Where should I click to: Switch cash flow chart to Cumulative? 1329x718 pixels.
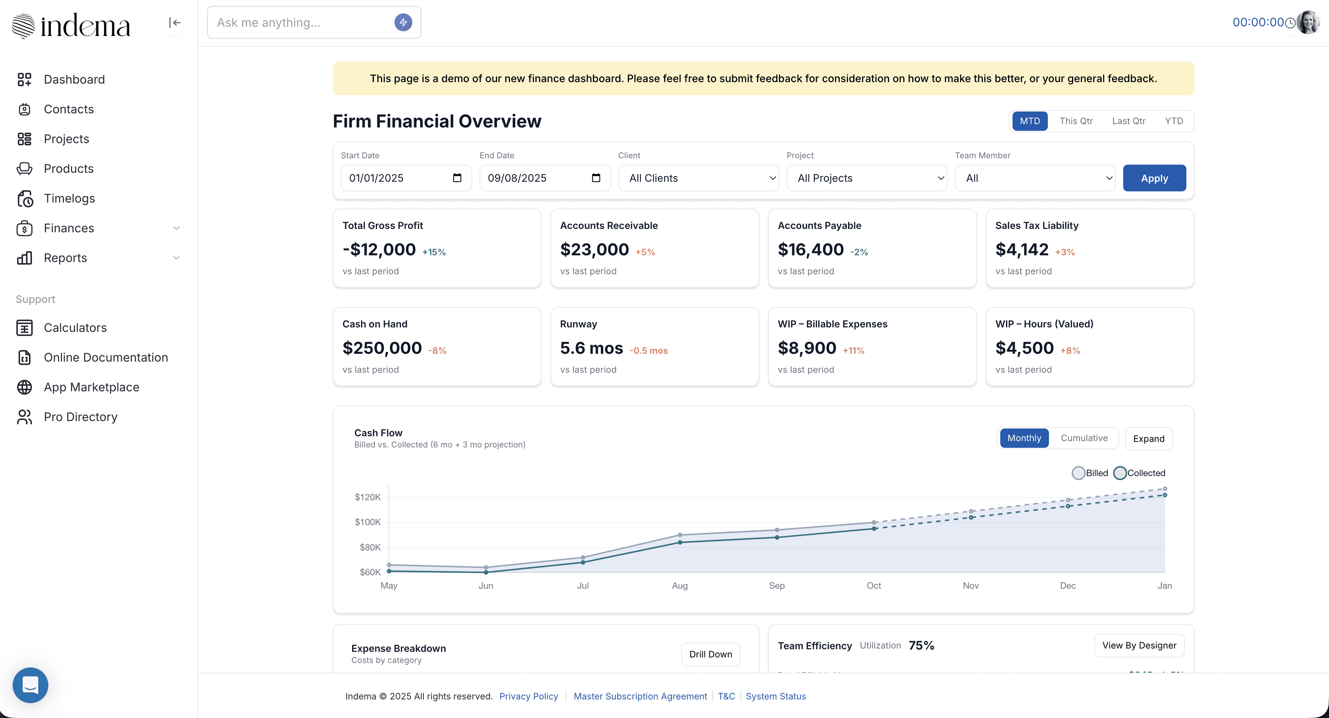(1084, 438)
